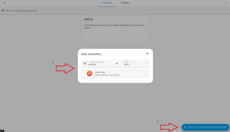Viewport: 230px width, 132px height.
Task: Select the Local Tuya repository result
Action: tap(115, 74)
